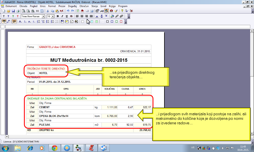Click the black square border icon
254x152 pixels.
(107, 22)
